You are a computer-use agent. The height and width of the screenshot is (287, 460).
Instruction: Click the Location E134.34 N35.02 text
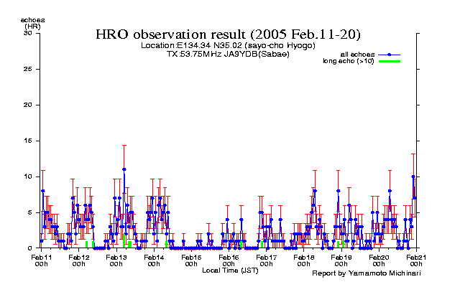228,46
